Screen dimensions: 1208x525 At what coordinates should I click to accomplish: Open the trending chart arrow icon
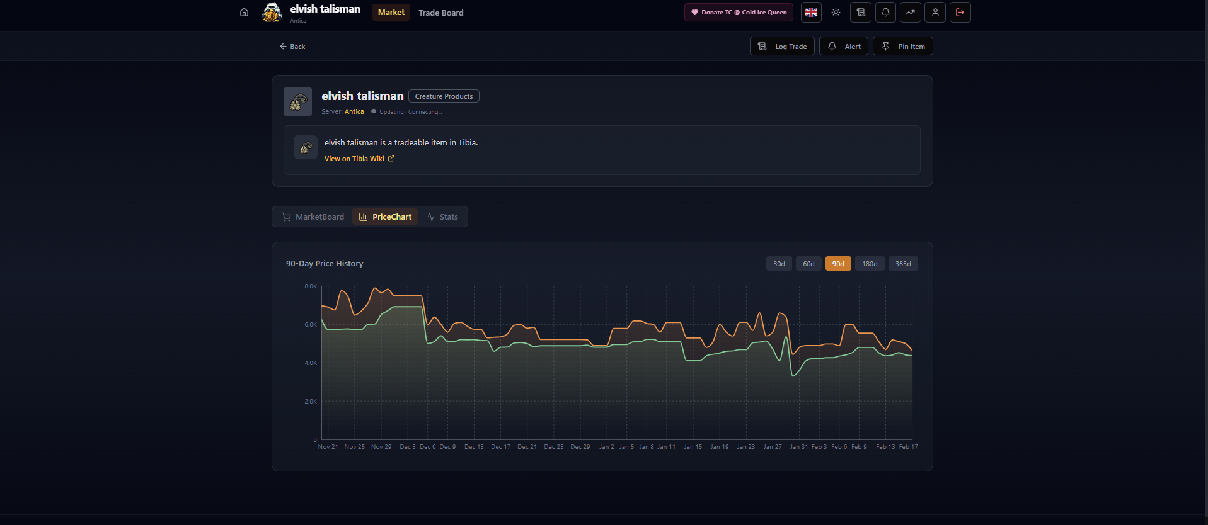tap(910, 12)
